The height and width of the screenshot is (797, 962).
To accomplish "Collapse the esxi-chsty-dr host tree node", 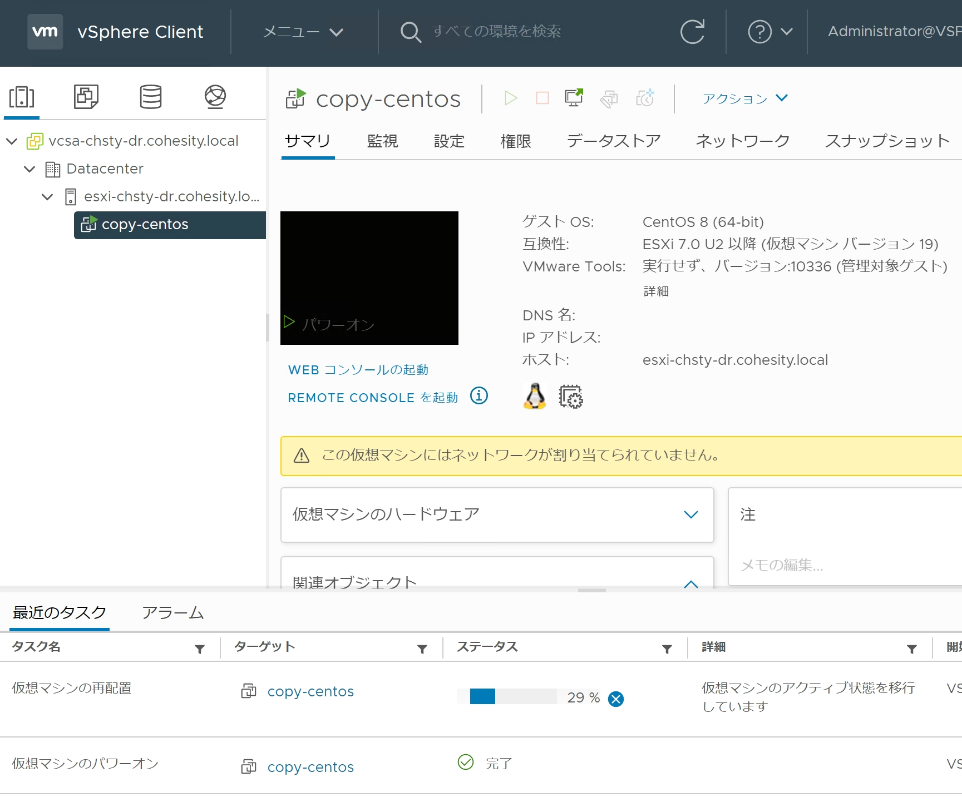I will pos(47,197).
